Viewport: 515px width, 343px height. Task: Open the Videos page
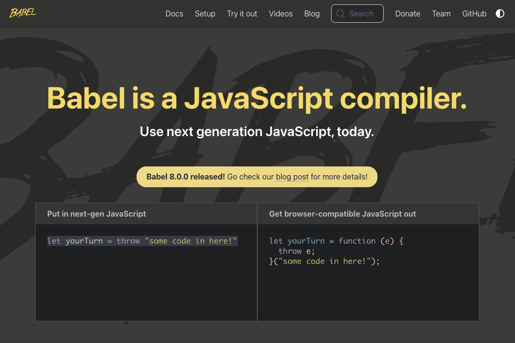point(280,14)
